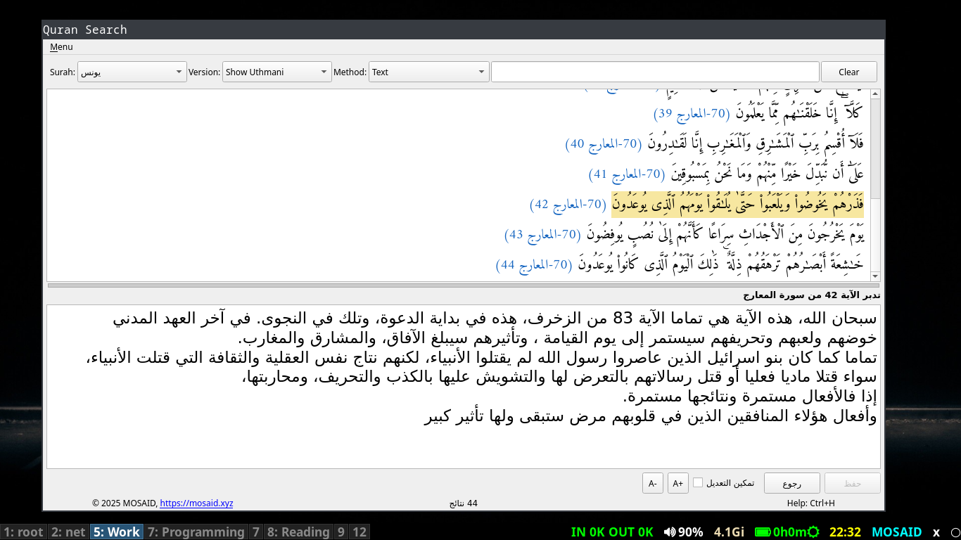Click the رجوع (back) button
This screenshot has width=961, height=540.
click(x=791, y=483)
